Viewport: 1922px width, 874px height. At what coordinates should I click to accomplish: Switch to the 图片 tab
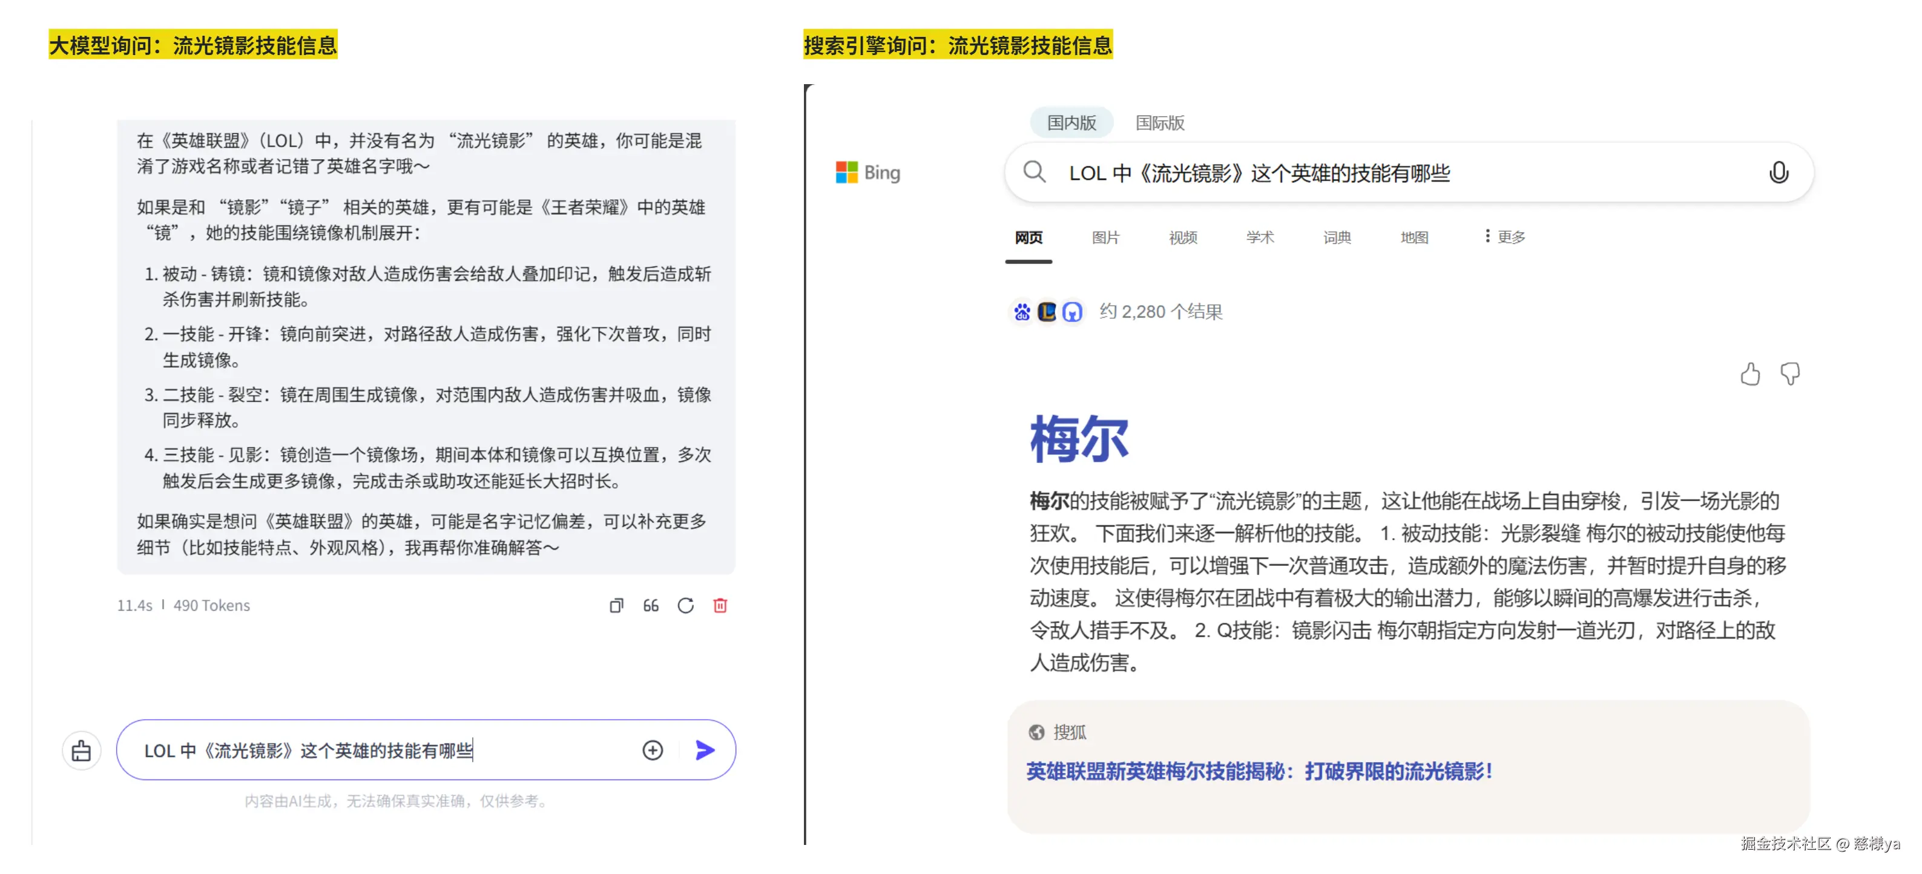coord(1105,237)
